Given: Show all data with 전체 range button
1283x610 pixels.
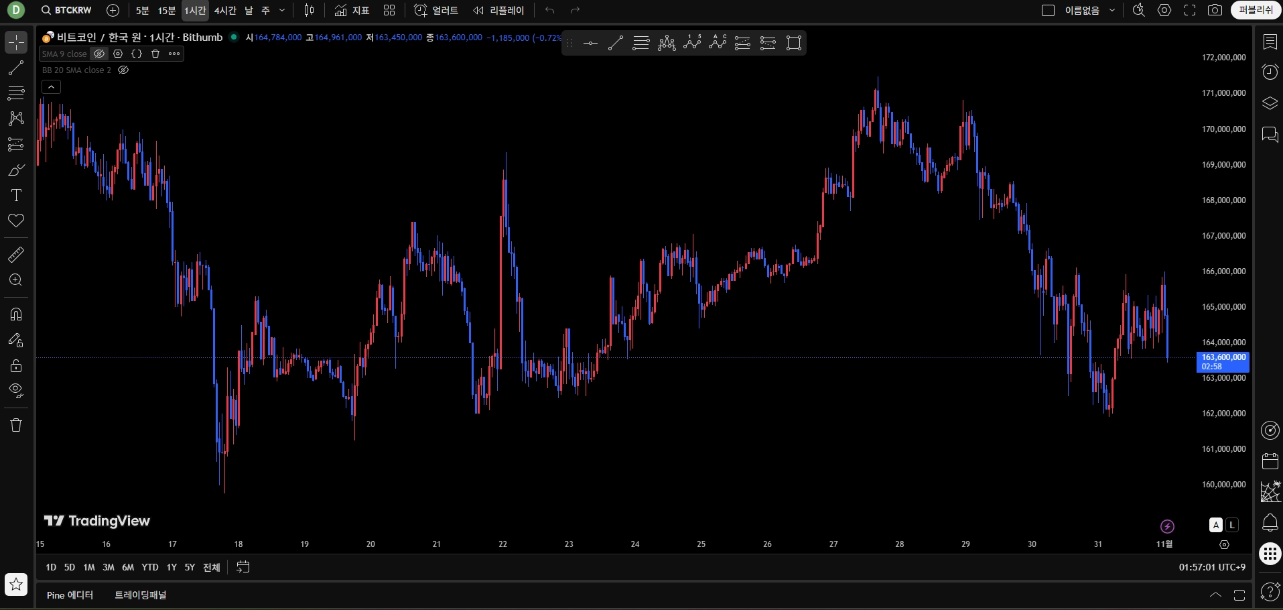Looking at the screenshot, I should point(212,567).
